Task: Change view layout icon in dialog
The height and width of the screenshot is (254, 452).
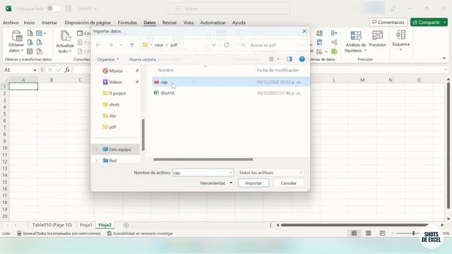Action: [x=271, y=59]
